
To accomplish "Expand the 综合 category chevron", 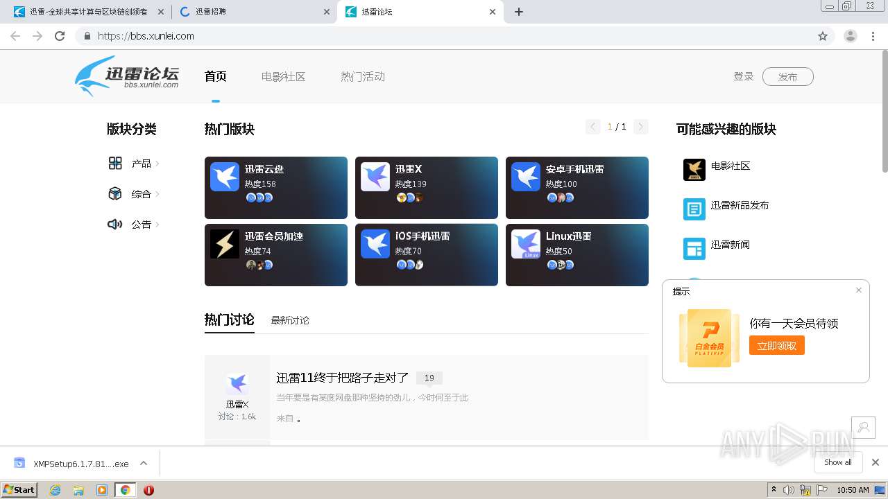I will coord(157,194).
